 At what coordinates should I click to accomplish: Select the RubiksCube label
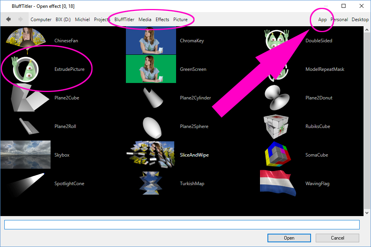click(318, 126)
